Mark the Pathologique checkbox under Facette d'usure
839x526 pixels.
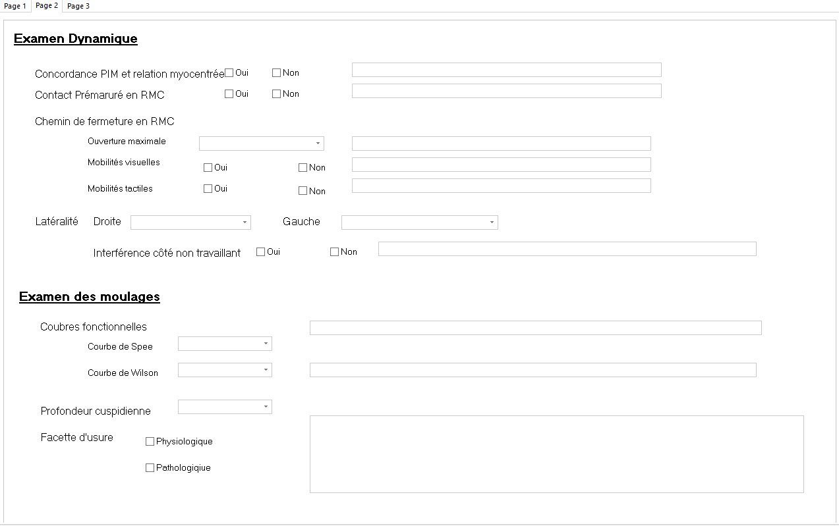click(150, 467)
